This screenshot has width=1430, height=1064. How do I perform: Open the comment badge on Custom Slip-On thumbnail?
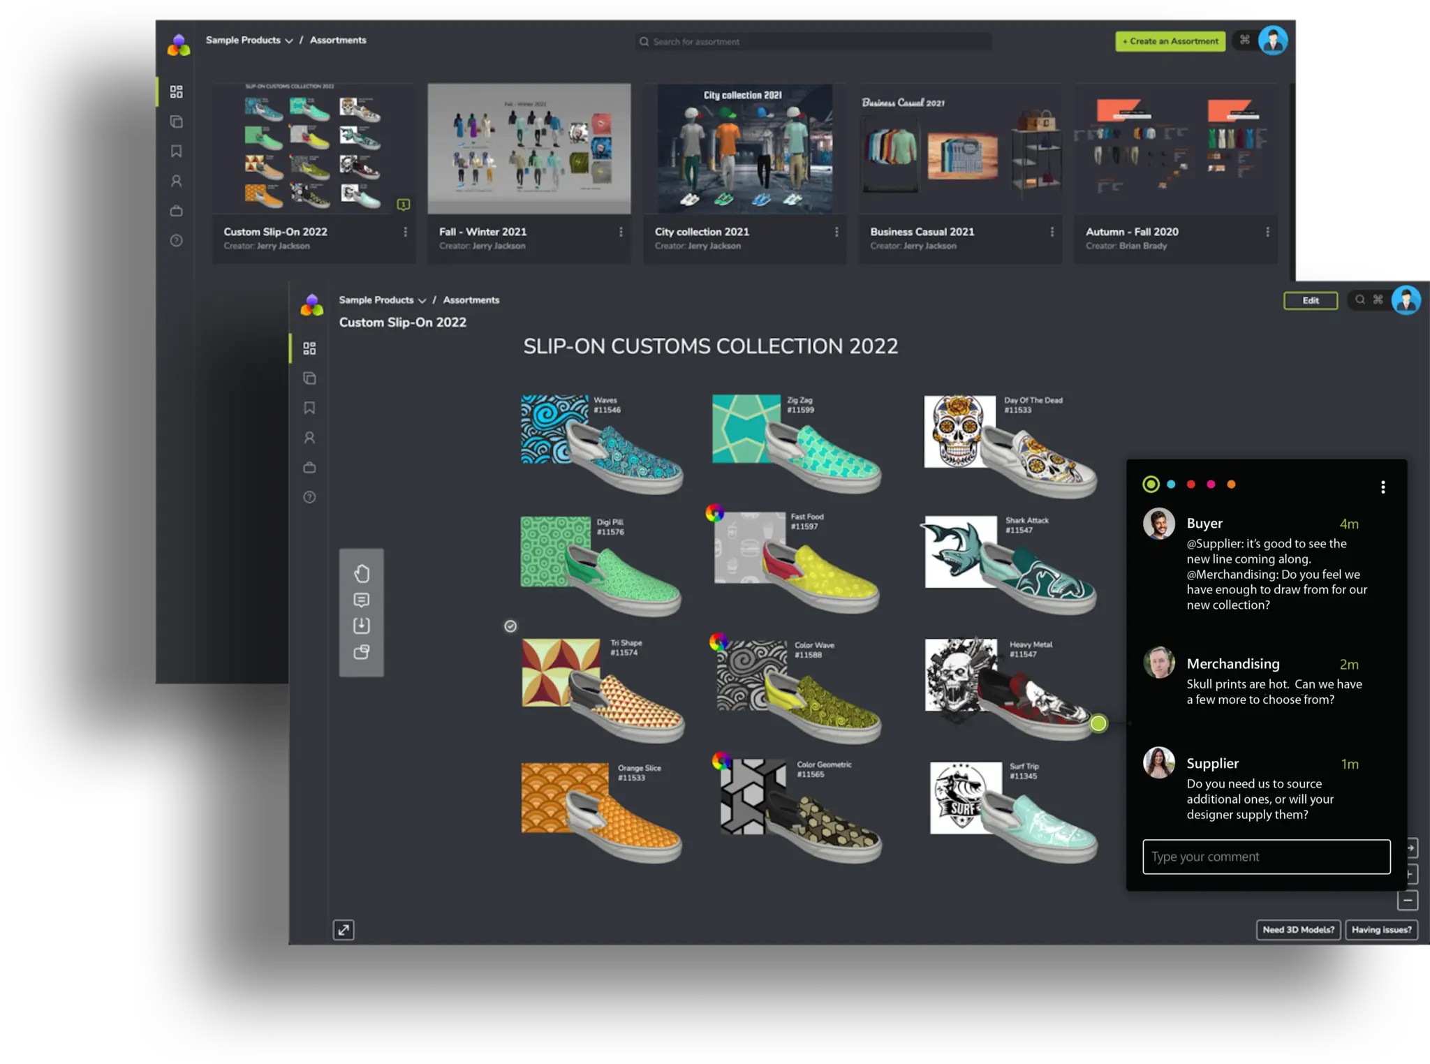pos(403,205)
